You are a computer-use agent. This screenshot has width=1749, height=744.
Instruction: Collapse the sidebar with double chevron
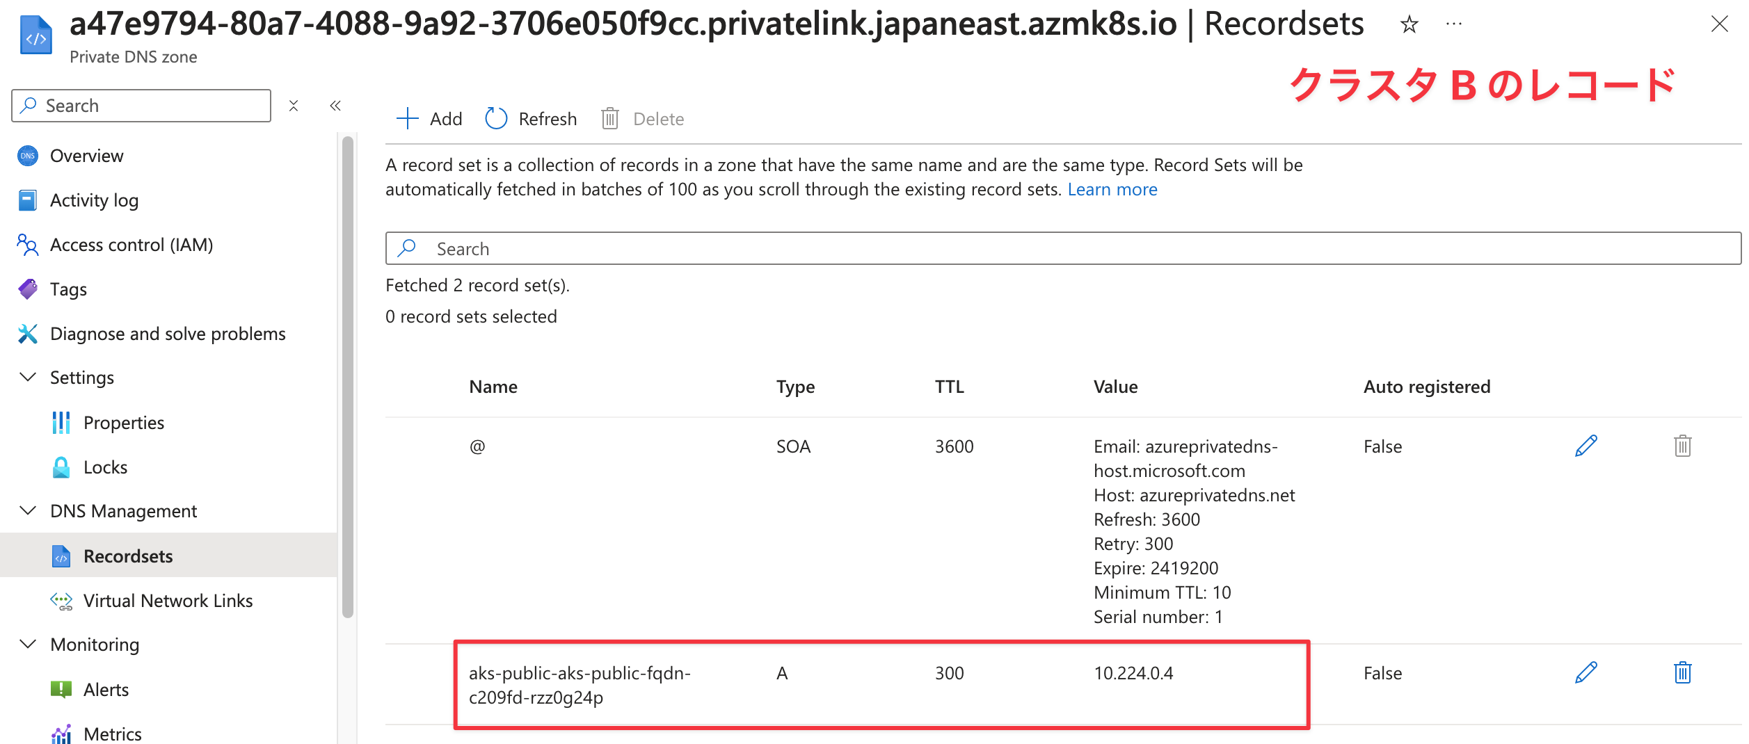[x=335, y=106]
